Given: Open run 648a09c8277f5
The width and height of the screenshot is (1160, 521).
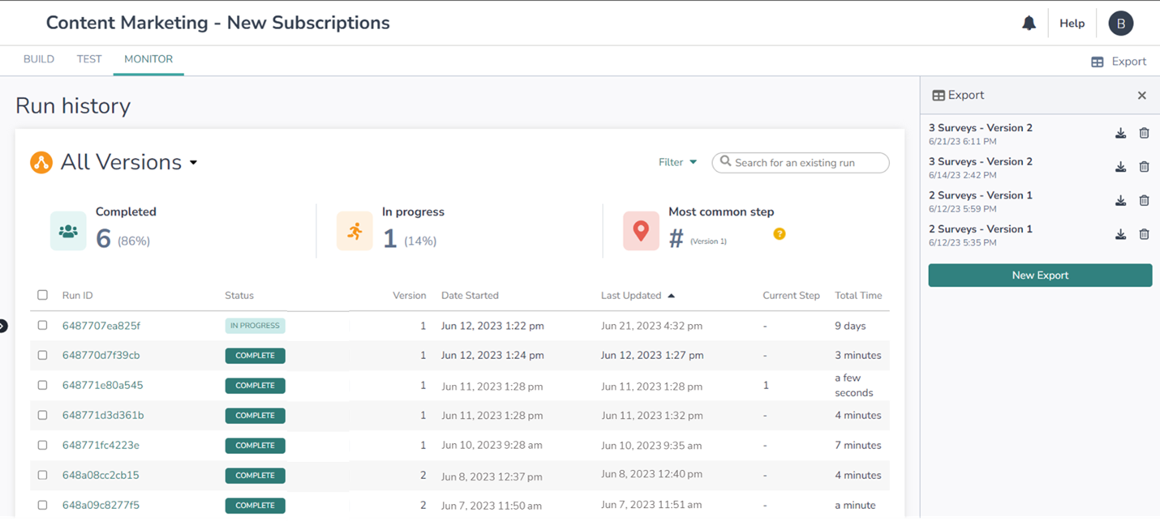Looking at the screenshot, I should [x=101, y=506].
